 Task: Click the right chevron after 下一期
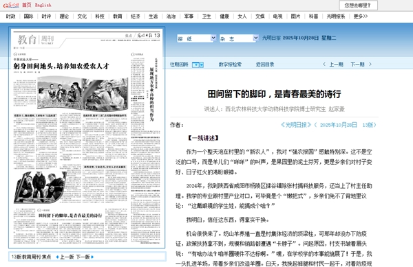[x=370, y=65]
